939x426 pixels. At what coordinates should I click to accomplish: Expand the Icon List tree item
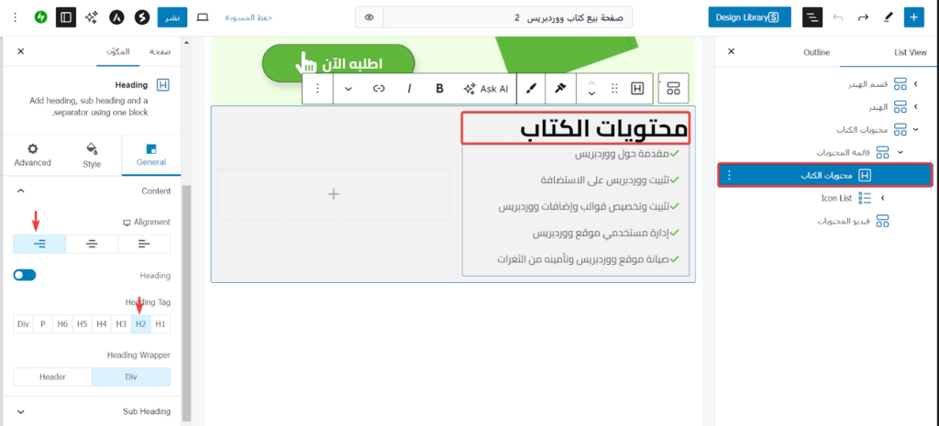[x=882, y=198]
